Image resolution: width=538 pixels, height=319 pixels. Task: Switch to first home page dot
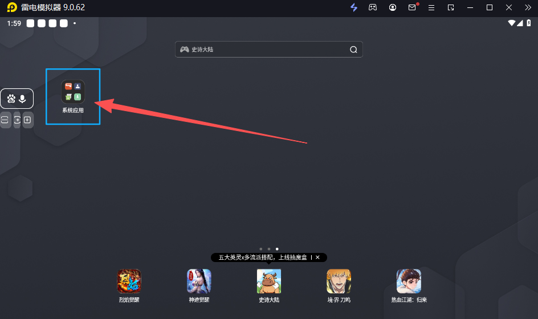coord(260,249)
